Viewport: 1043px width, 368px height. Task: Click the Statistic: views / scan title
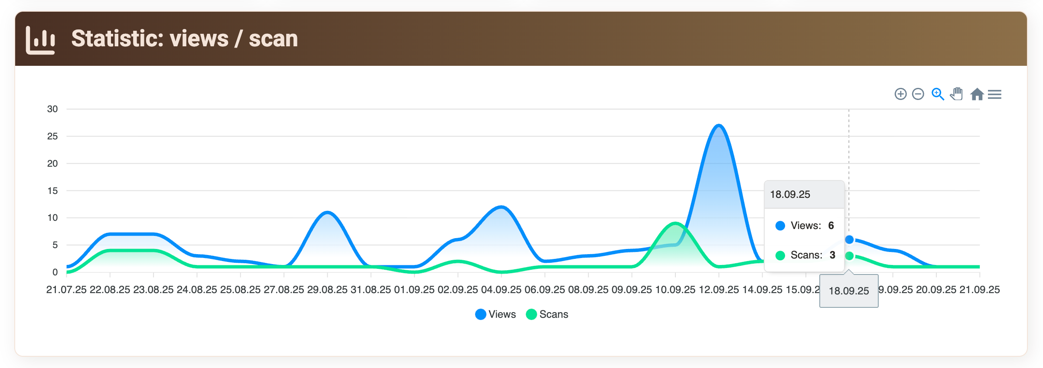pyautogui.click(x=184, y=39)
